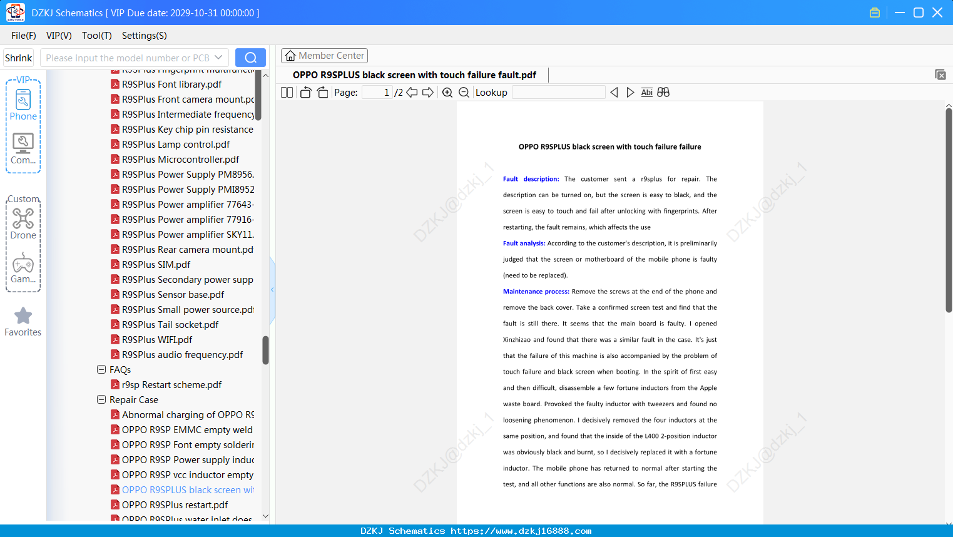Click PDF icon of R9SPlus WIFI.pdf
This screenshot has height=537, width=953.
point(115,339)
